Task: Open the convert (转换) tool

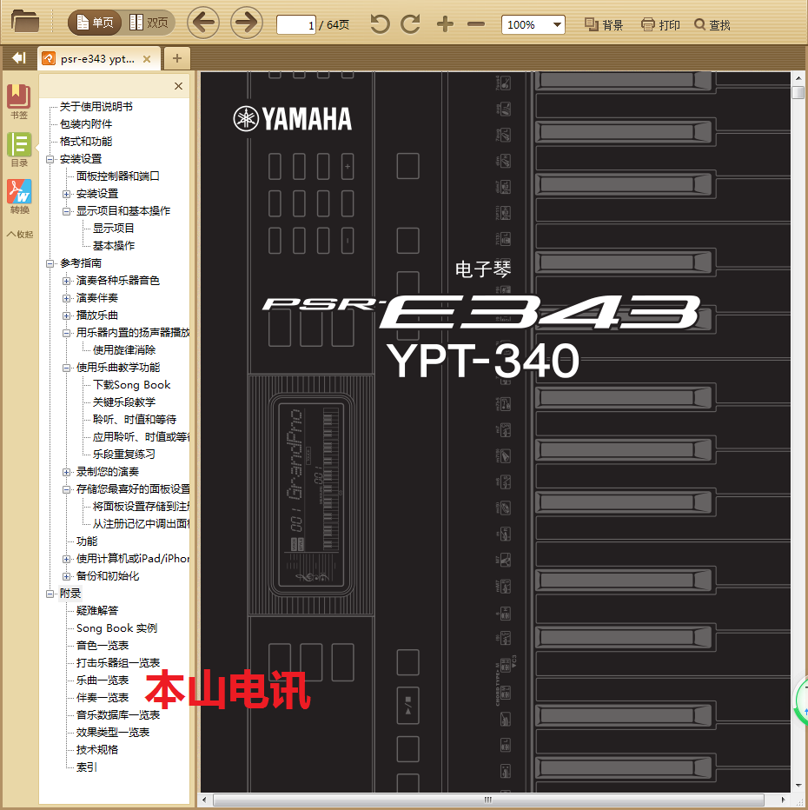Action: point(20,196)
